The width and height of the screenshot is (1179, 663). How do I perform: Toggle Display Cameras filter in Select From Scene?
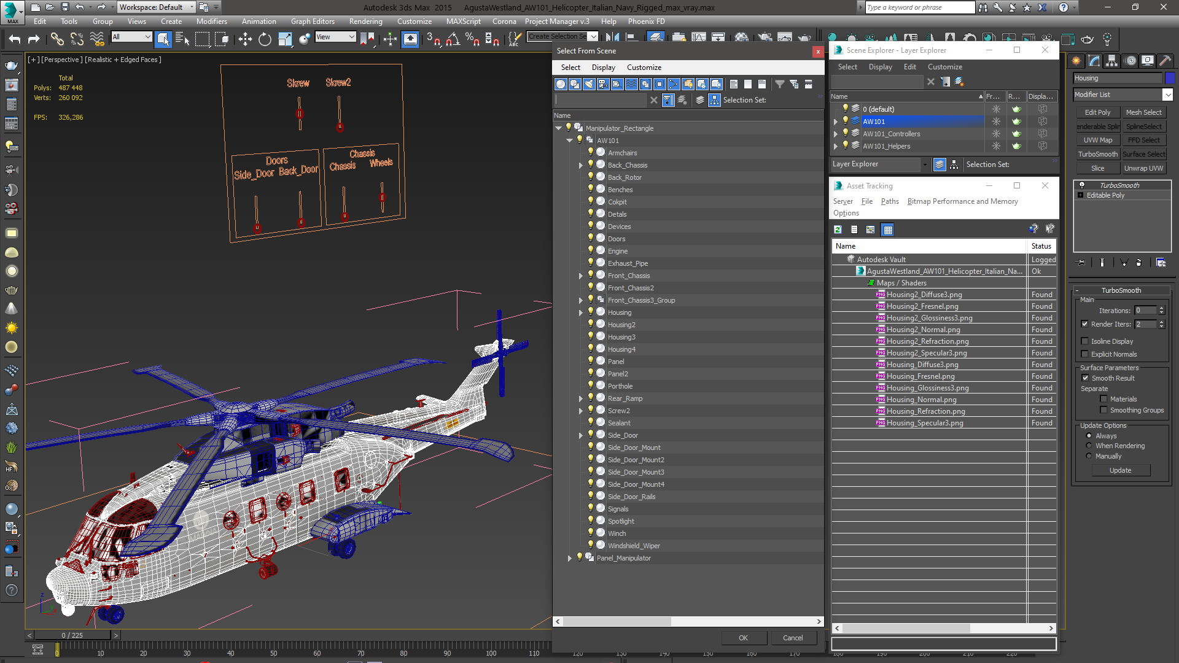pyautogui.click(x=603, y=84)
